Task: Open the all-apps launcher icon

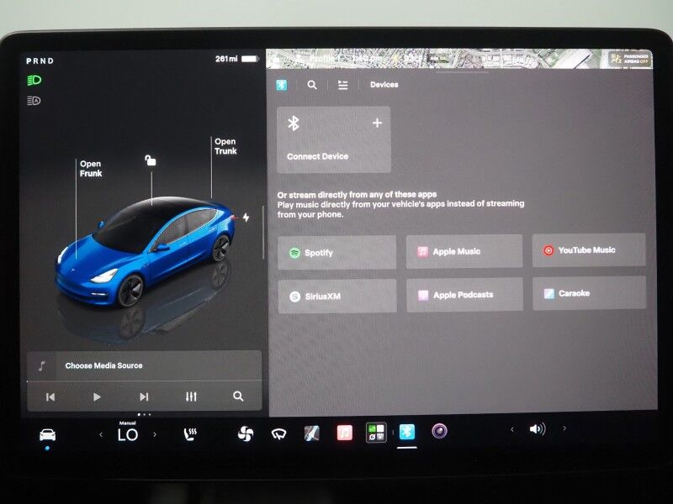Action: [376, 433]
